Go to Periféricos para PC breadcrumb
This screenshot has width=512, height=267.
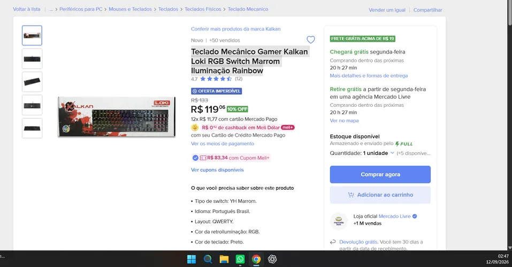click(81, 9)
